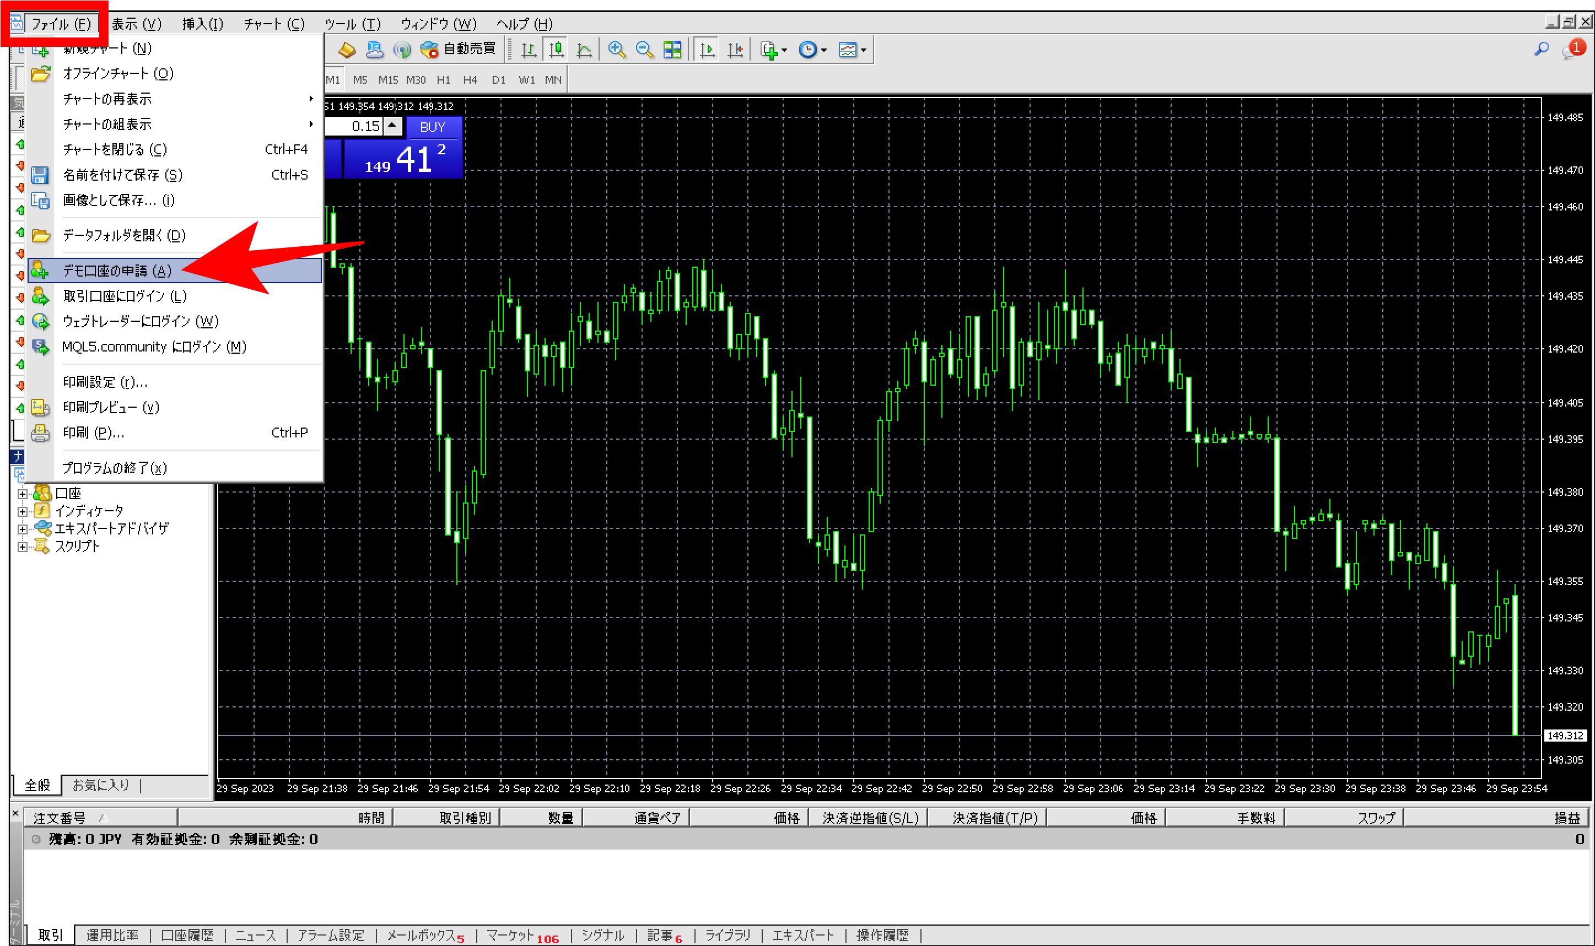Image resolution: width=1595 pixels, height=946 pixels.
Task: Click the zoom in magnifier icon
Action: [616, 50]
